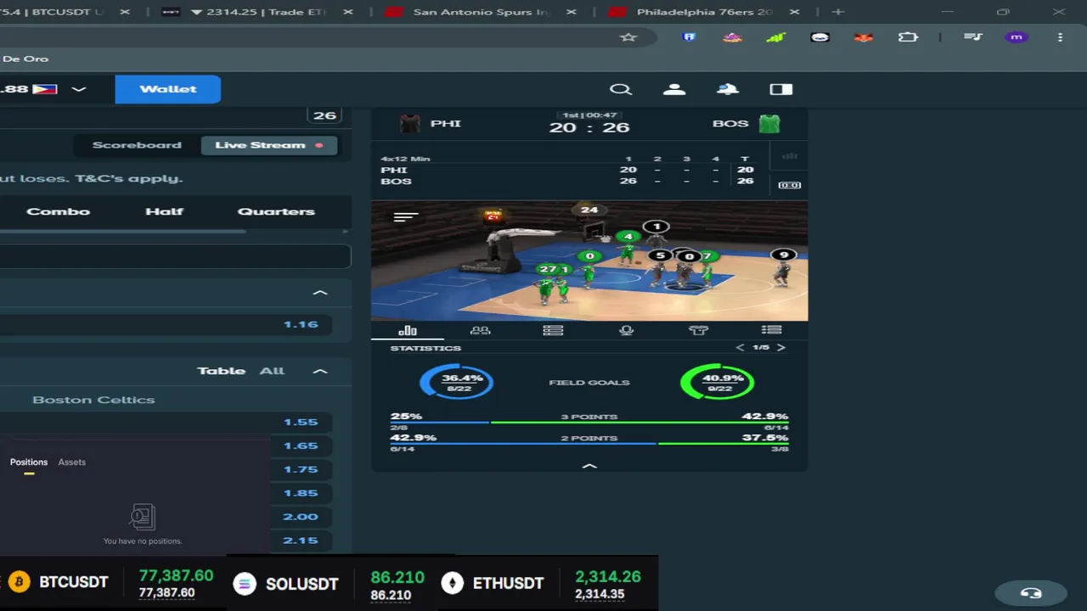
Task: Click the ETHUSDT ticker label
Action: point(509,584)
